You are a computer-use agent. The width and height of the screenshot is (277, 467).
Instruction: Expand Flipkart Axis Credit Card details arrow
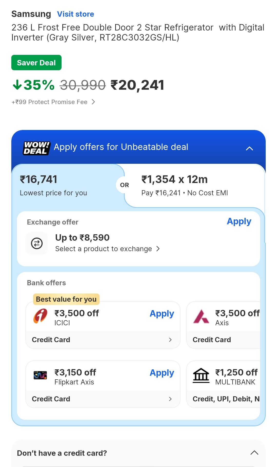tap(170, 399)
